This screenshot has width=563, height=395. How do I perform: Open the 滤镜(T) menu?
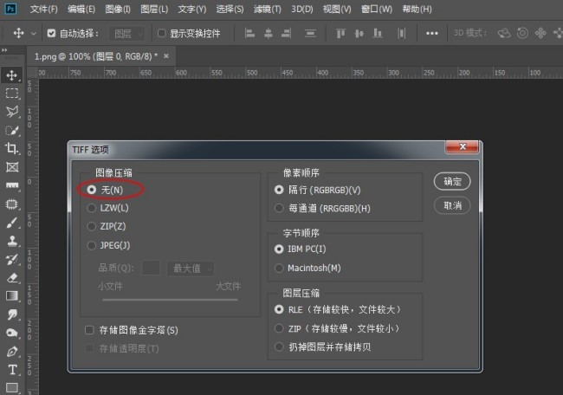point(268,9)
